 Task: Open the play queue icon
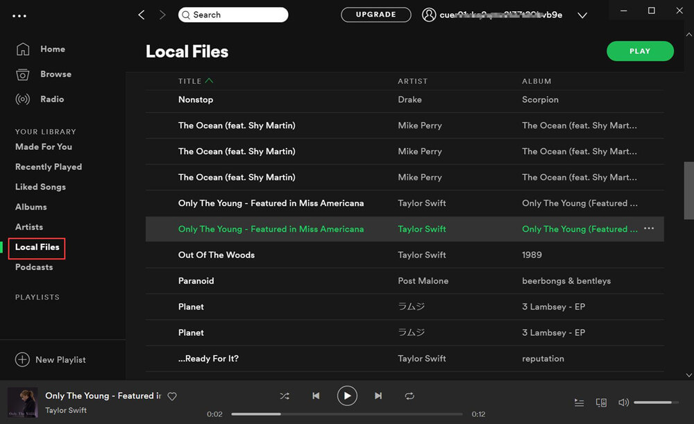579,402
